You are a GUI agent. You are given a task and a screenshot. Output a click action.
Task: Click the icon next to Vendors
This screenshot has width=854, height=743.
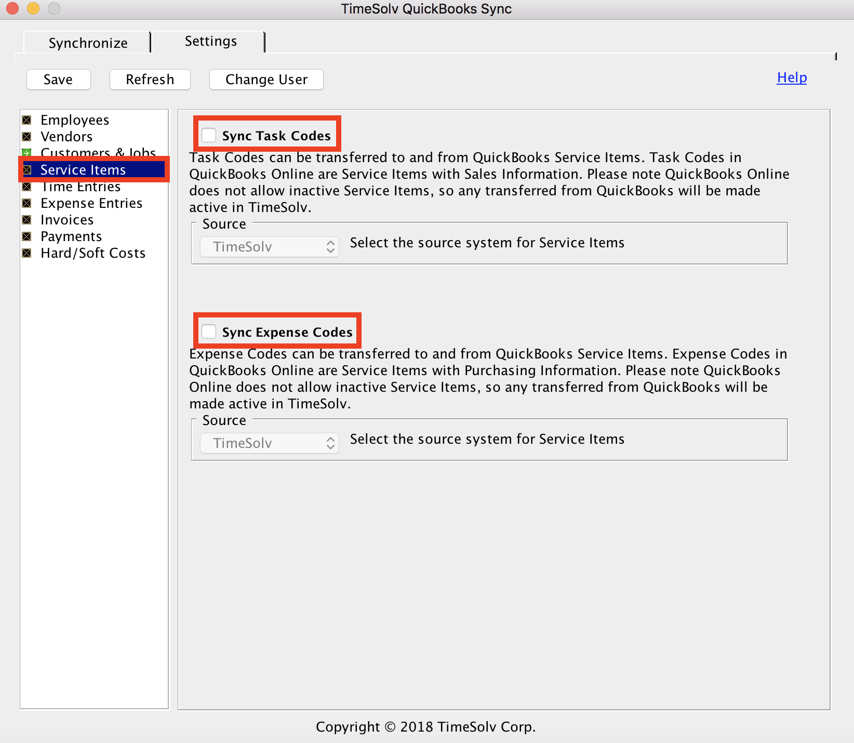pyautogui.click(x=27, y=137)
